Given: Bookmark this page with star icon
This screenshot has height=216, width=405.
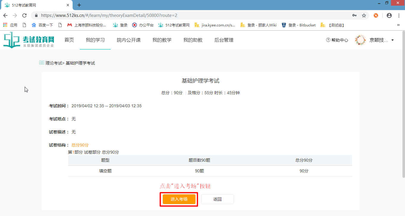Looking at the screenshot, I should click(364, 15).
